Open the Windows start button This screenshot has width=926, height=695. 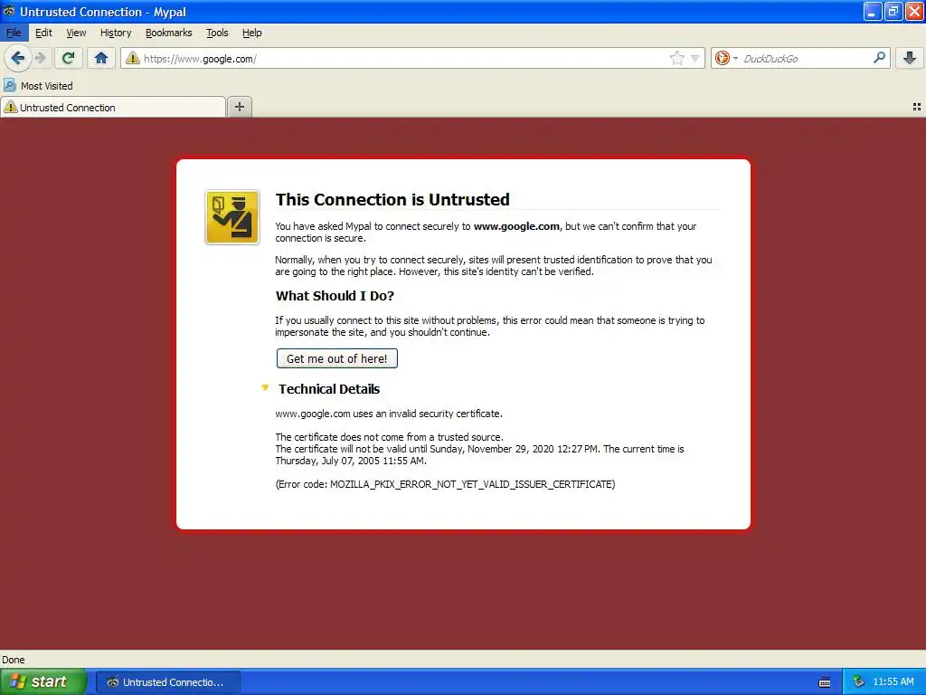pyautogui.click(x=43, y=681)
